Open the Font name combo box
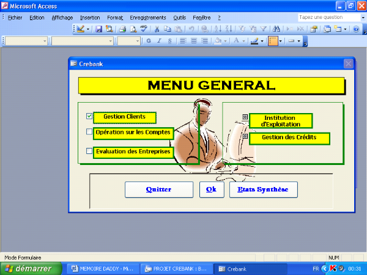 pos(83,41)
